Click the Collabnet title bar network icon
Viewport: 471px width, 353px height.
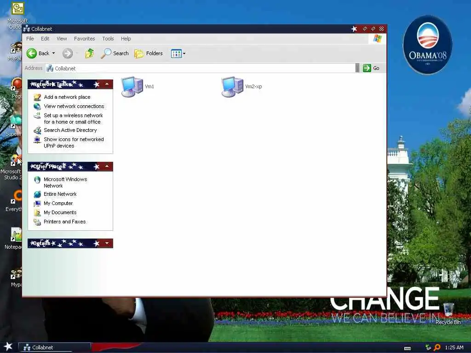(x=26, y=29)
